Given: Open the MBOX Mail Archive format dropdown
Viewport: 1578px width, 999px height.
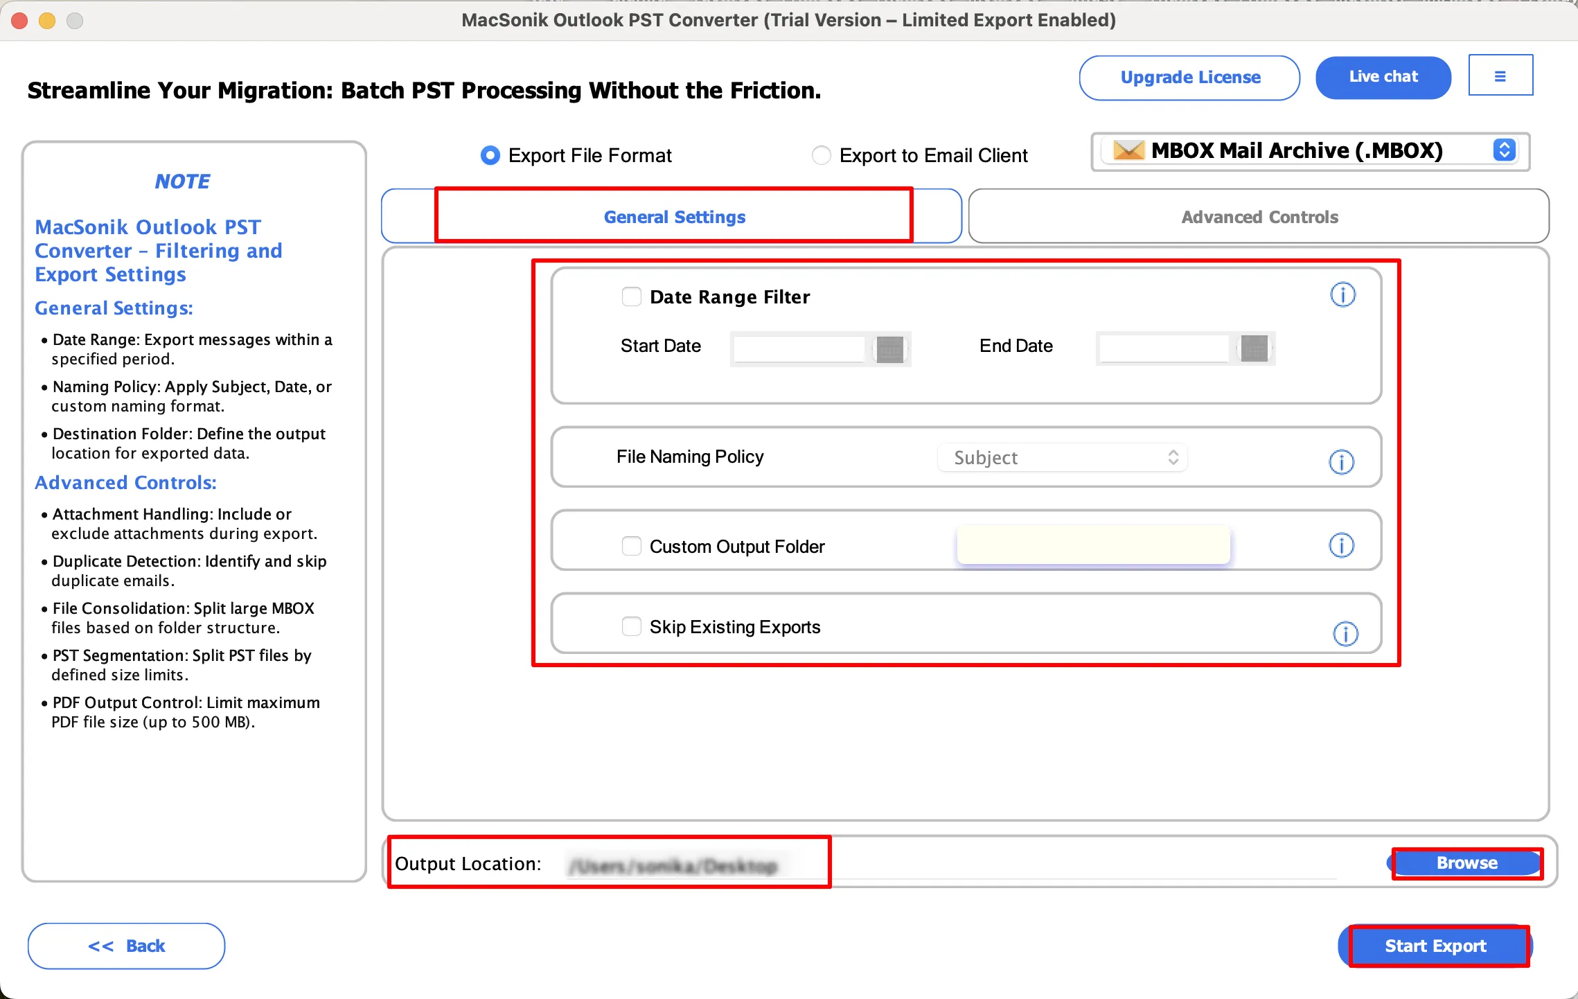Looking at the screenshot, I should [1311, 151].
